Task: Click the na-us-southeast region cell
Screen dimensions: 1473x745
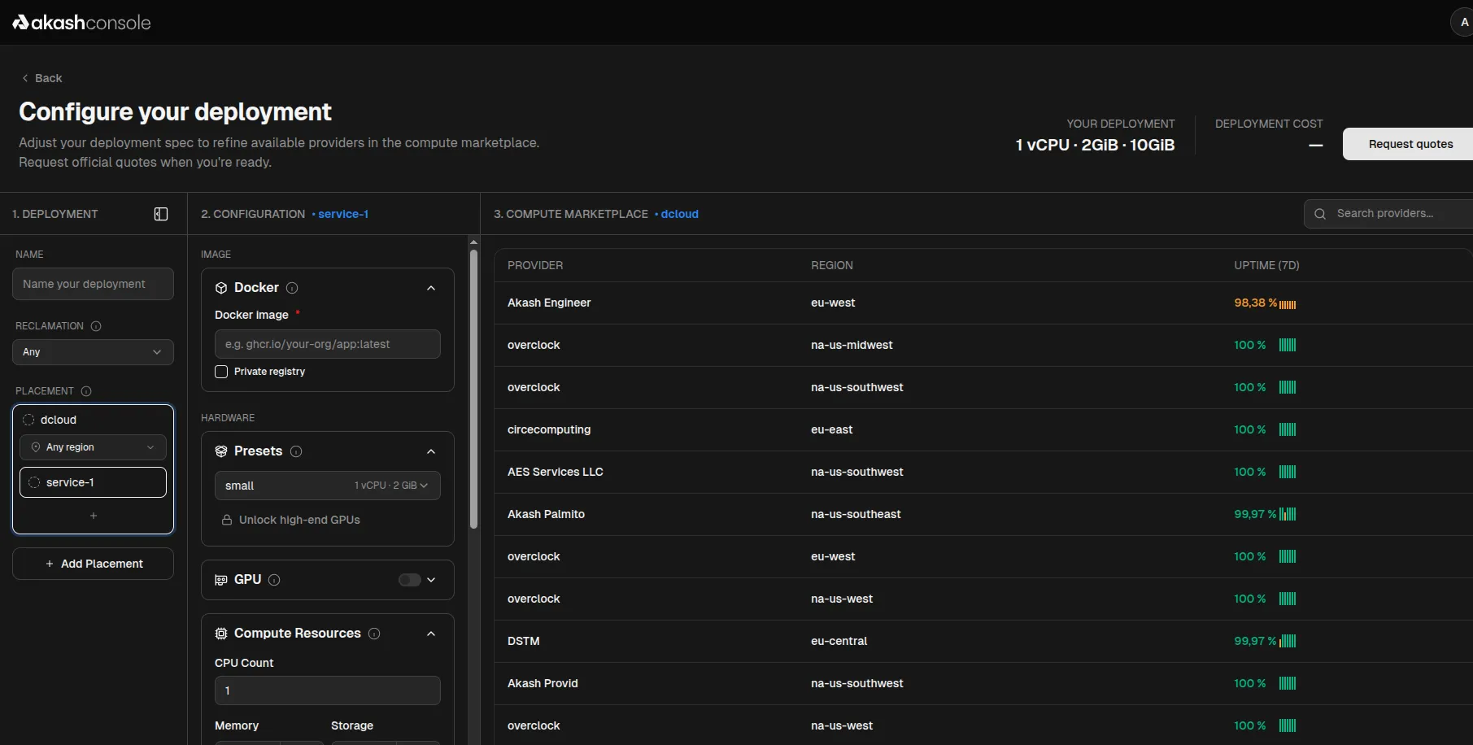Action: click(x=856, y=514)
